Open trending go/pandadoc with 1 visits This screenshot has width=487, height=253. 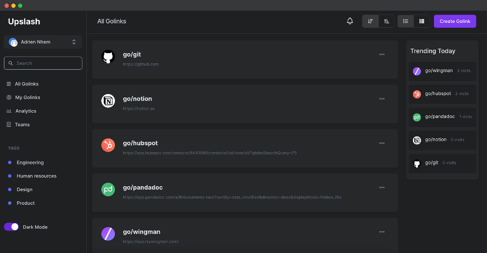(x=442, y=117)
